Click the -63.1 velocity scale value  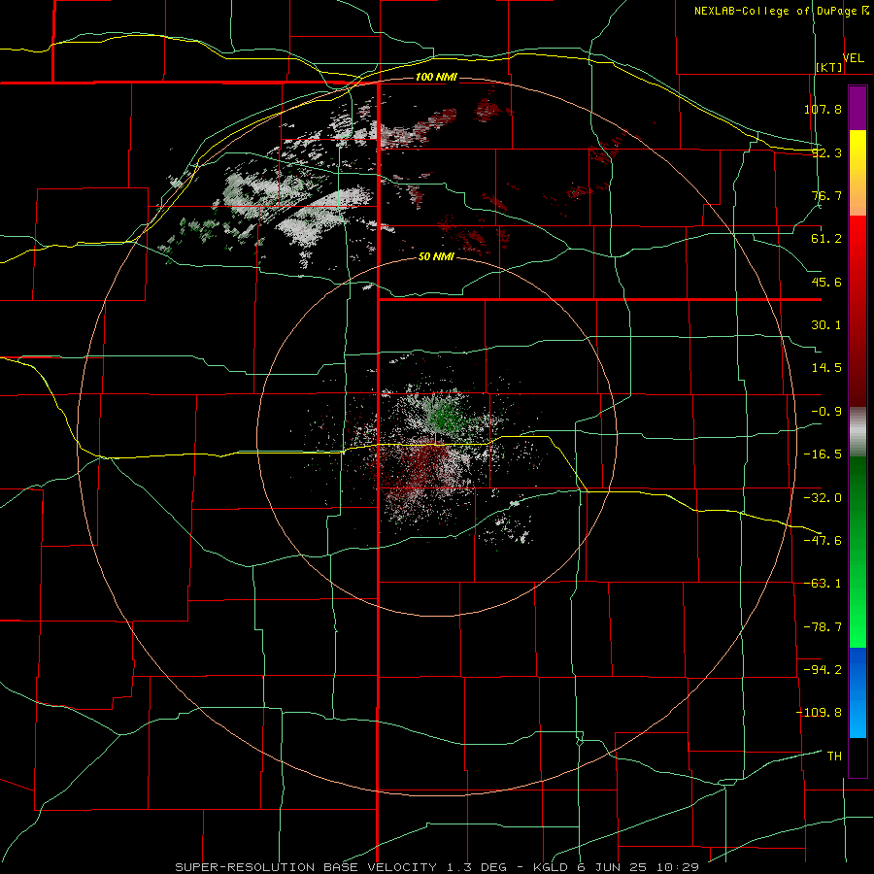823,584
